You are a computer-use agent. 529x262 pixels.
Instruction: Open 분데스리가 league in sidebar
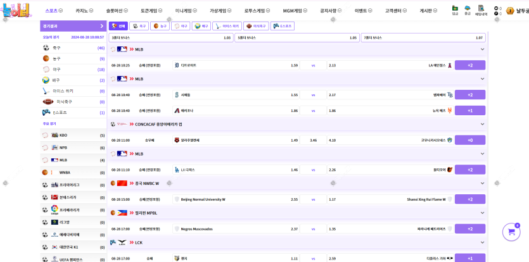click(73, 197)
